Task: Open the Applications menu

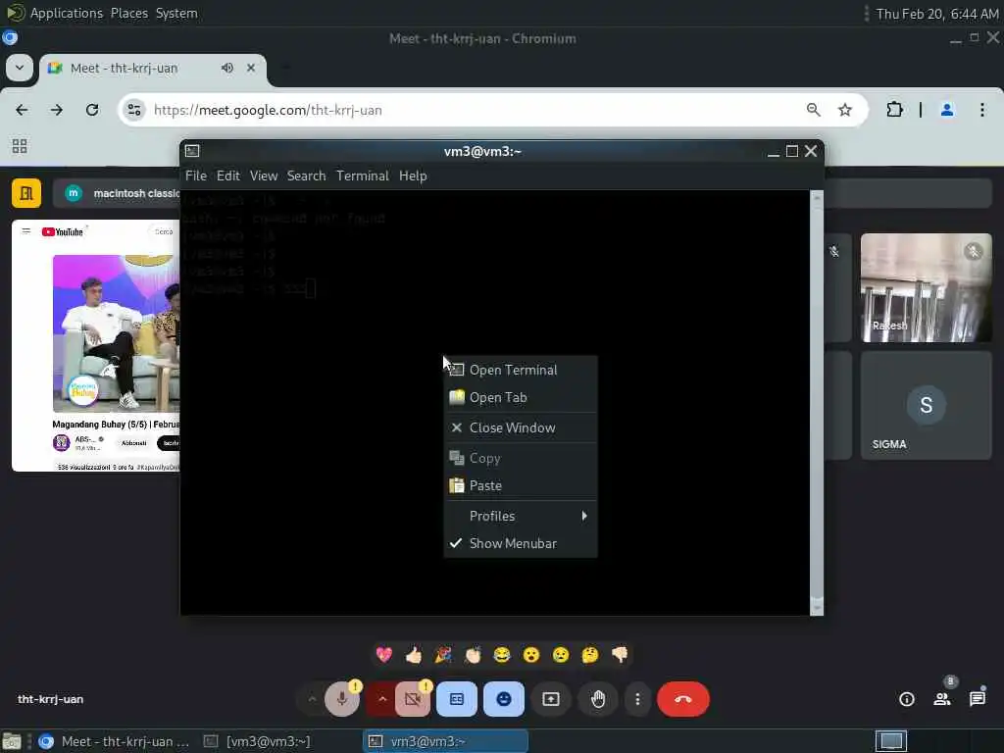Action: coord(66,13)
